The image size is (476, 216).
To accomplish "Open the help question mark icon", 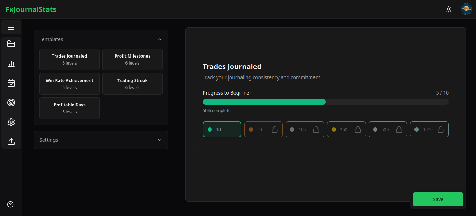I will (x=10, y=204).
